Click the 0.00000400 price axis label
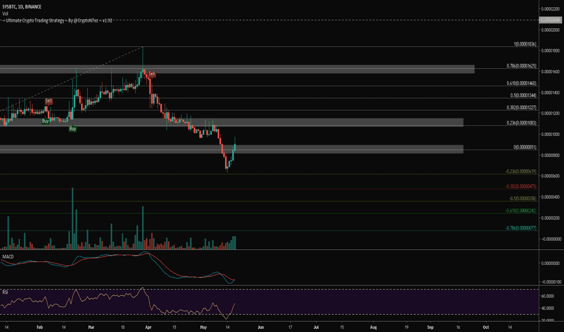The width and height of the screenshot is (564, 332). [x=551, y=197]
